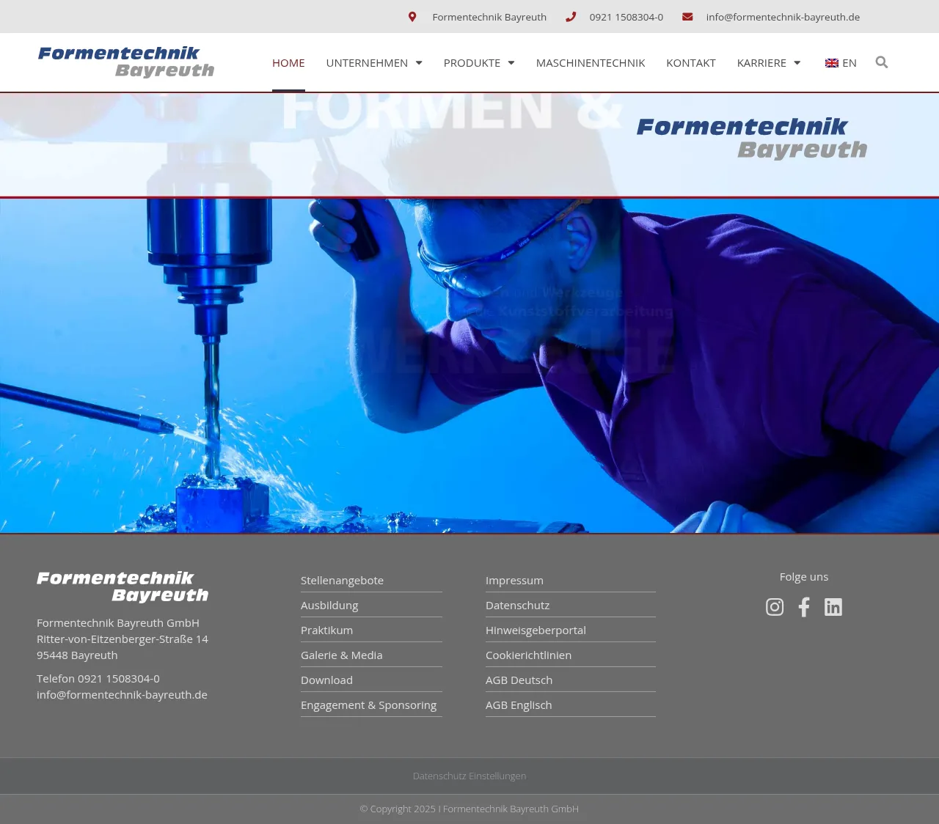Click the phone icon in top bar
This screenshot has height=824, width=939.
[x=571, y=17]
